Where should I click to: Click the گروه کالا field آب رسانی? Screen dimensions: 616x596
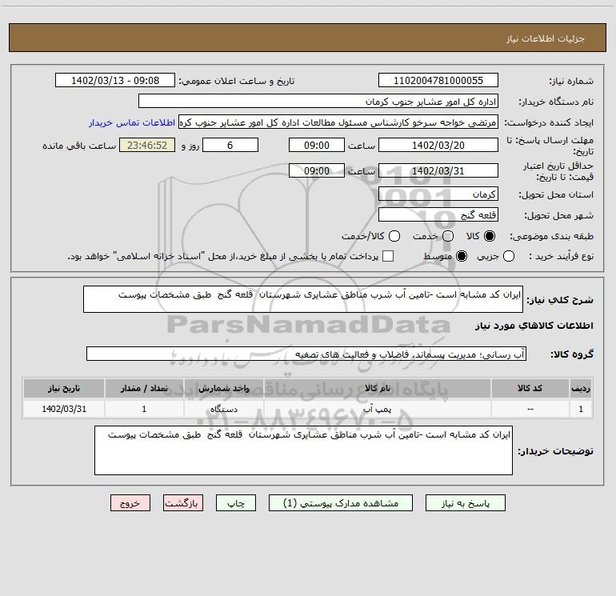click(306, 354)
